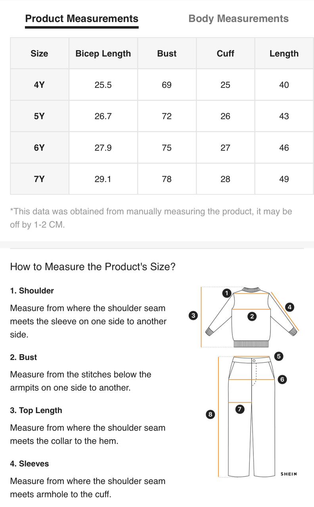Click the '2. Bust' heading
Viewport: 314px width, 507px height.
tap(23, 357)
